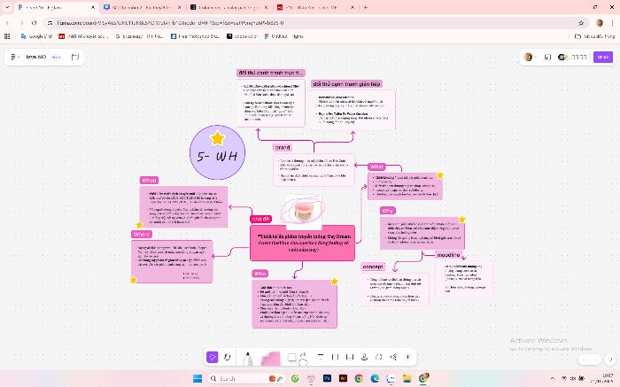Select the central pink topic box

click(x=303, y=244)
